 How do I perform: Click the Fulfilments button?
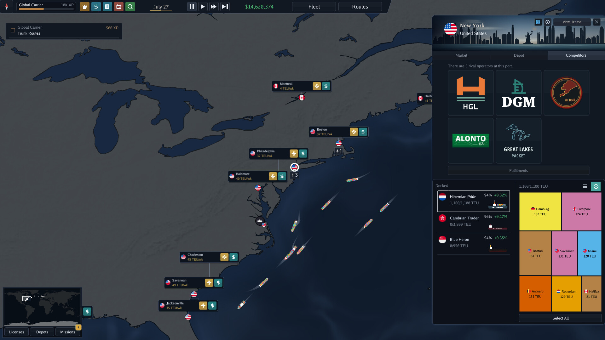pos(518,170)
